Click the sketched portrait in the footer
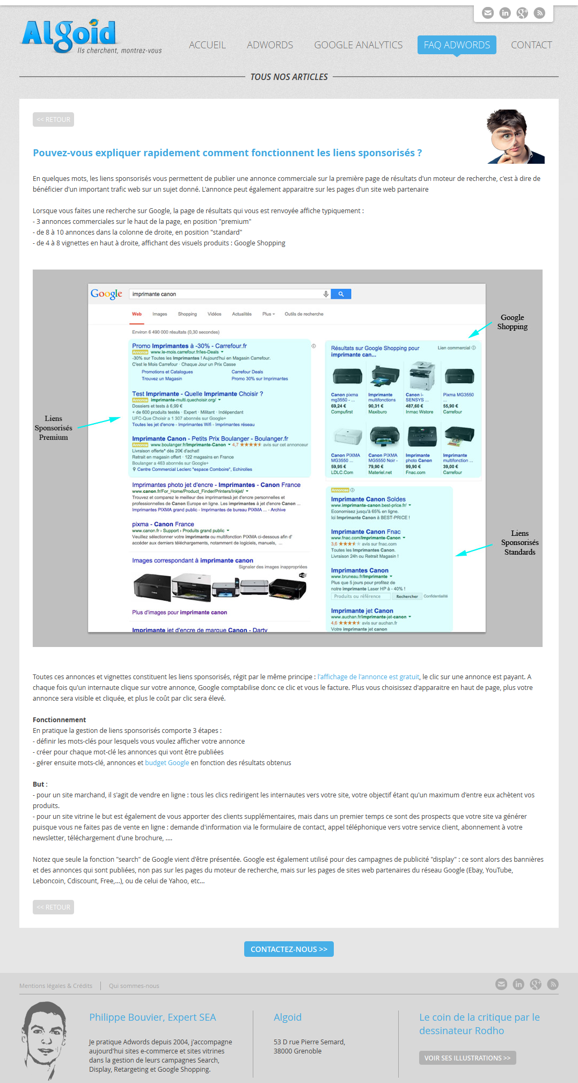This screenshot has width=578, height=1083. click(45, 1041)
